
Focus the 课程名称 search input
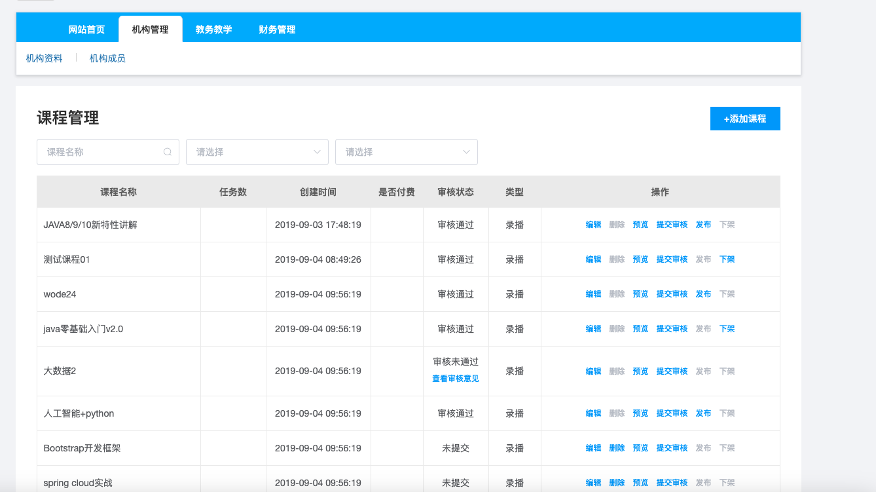point(108,152)
